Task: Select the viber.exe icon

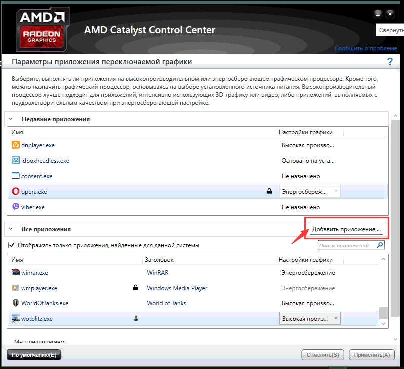Action: click(x=16, y=207)
